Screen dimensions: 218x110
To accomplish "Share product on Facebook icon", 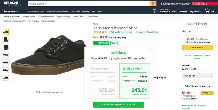I will tap(199, 24).
